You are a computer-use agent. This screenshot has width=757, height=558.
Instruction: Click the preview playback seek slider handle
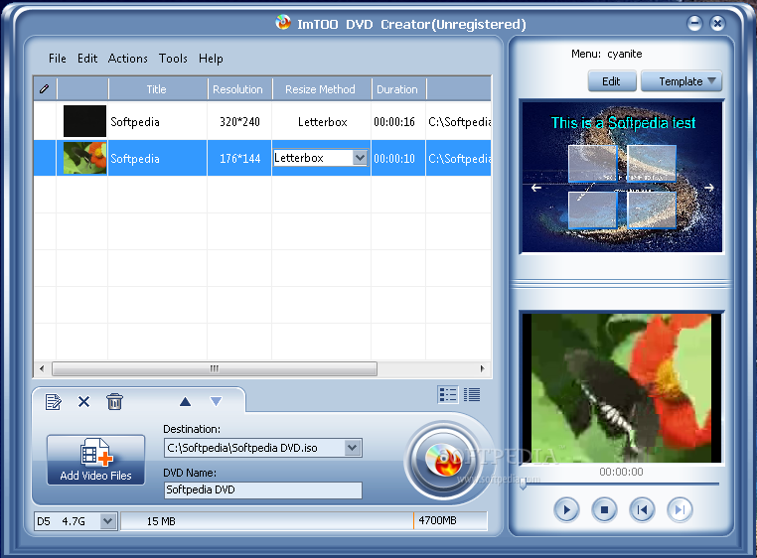[x=523, y=485]
